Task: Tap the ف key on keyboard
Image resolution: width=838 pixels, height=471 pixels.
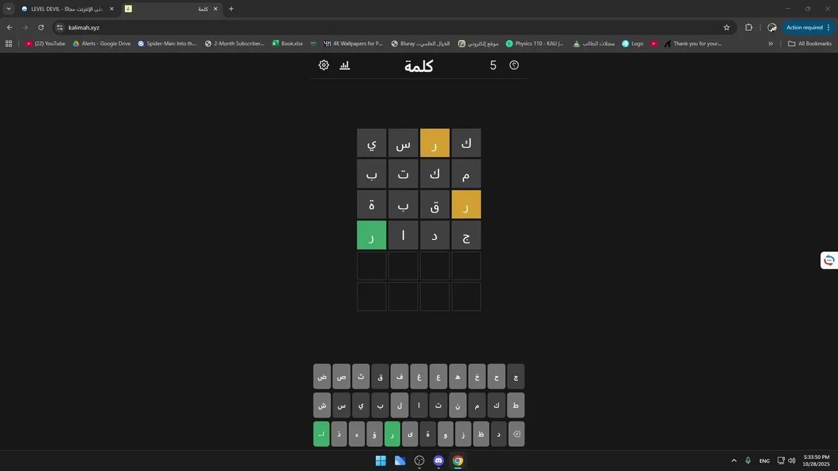Action: coord(399,377)
